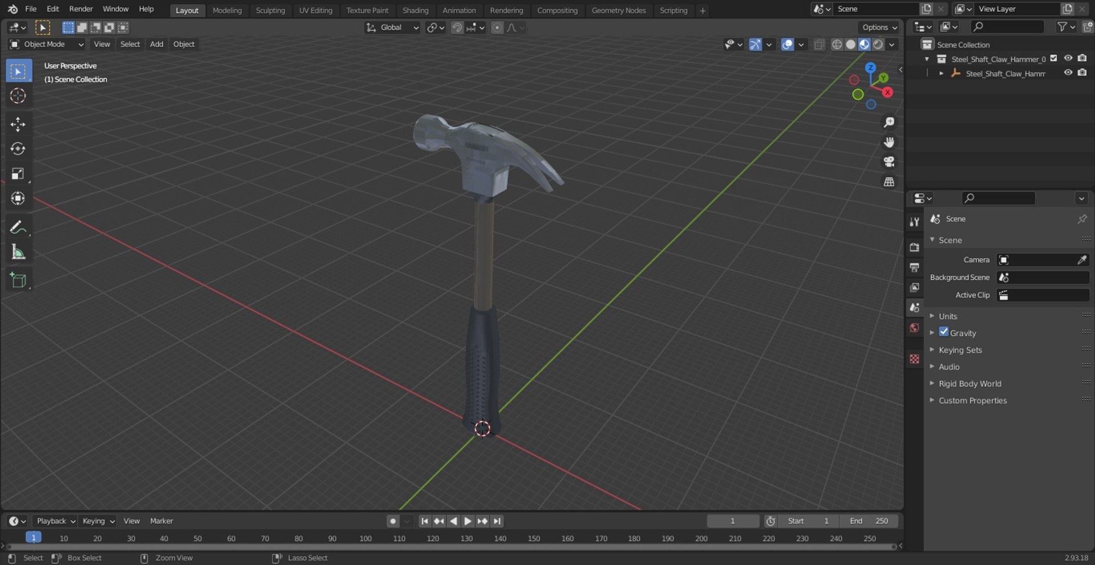Open the Tool properties tab
This screenshot has width=1095, height=565.
click(914, 222)
